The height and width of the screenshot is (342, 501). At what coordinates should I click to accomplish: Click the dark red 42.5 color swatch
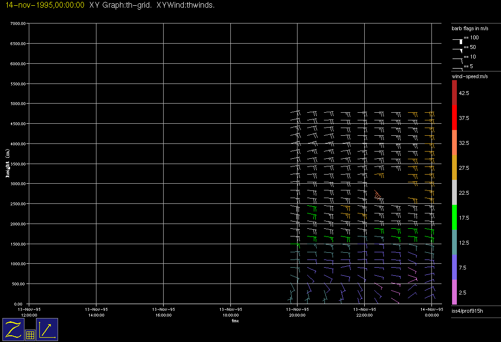coord(454,93)
